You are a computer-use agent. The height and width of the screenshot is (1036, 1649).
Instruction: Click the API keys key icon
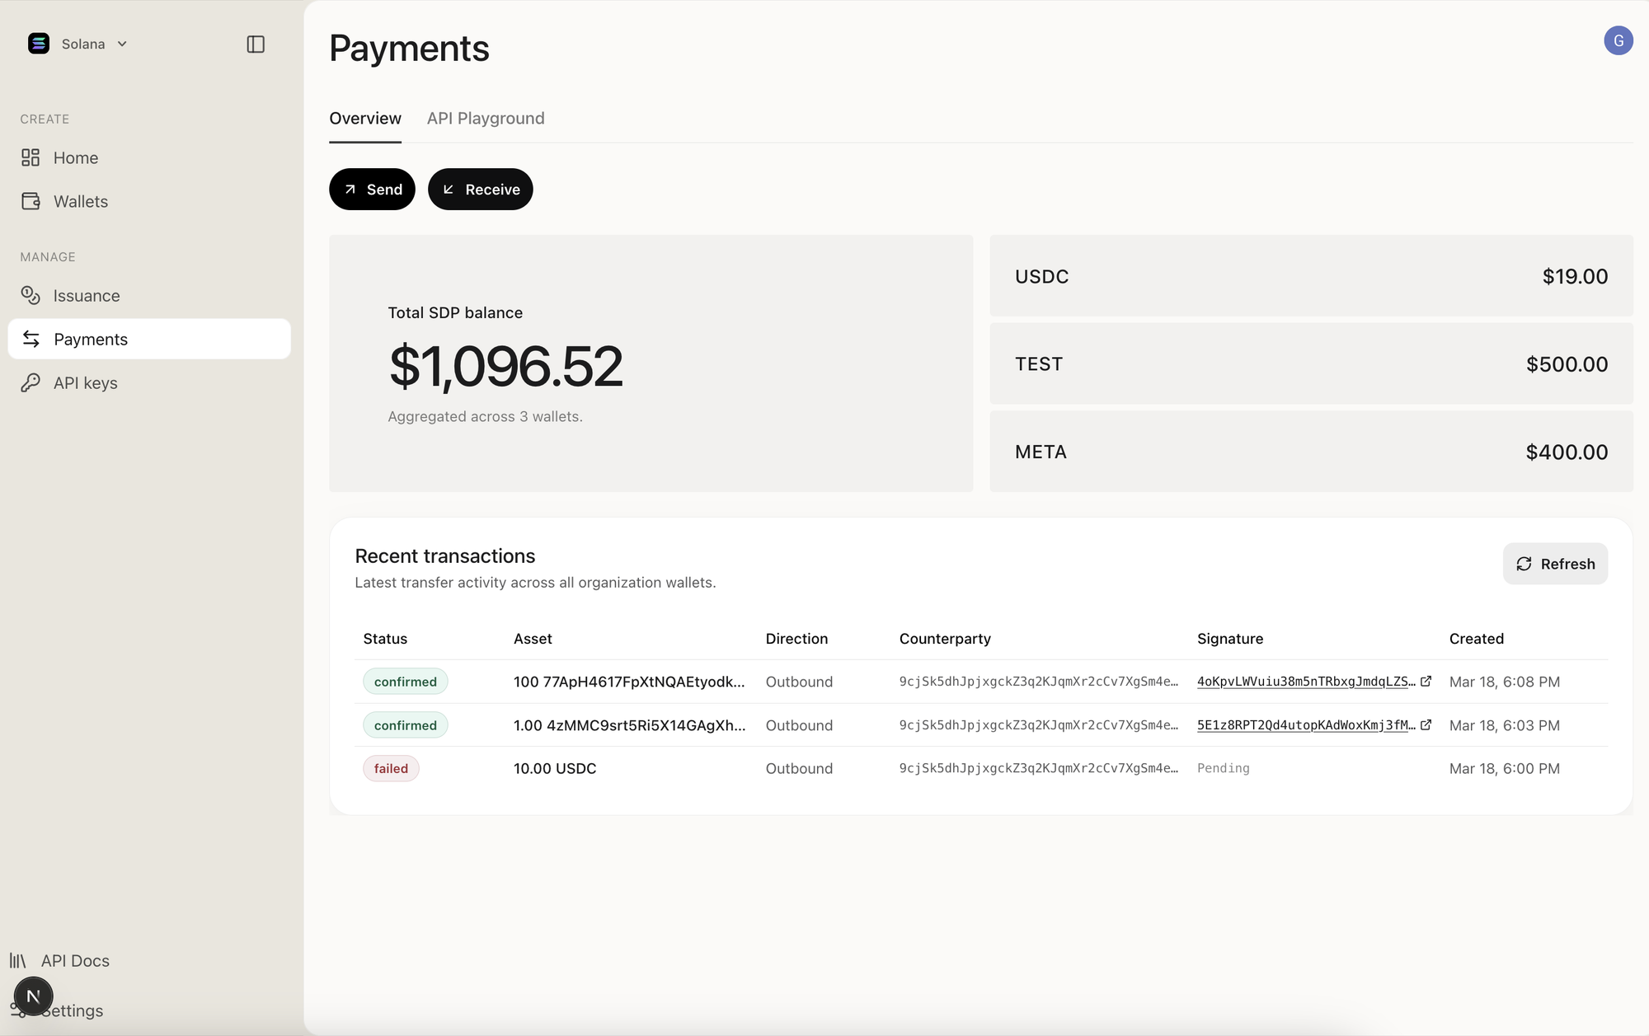pos(31,382)
